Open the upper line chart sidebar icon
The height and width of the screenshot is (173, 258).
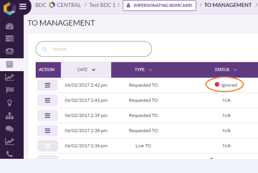click(x=10, y=77)
